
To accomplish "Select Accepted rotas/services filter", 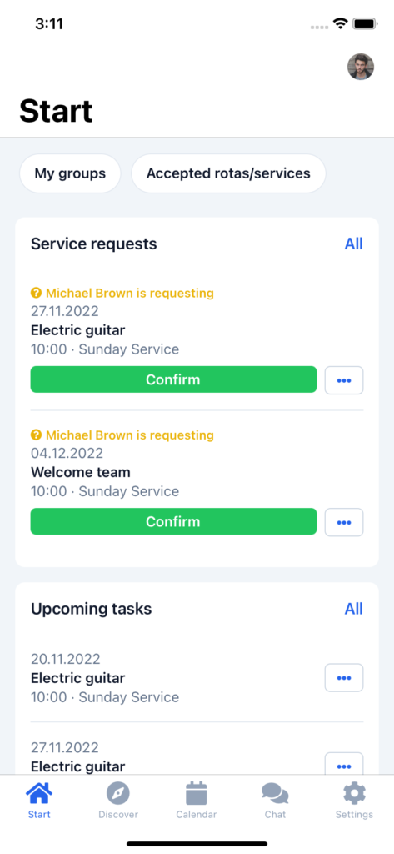I will coord(228,173).
